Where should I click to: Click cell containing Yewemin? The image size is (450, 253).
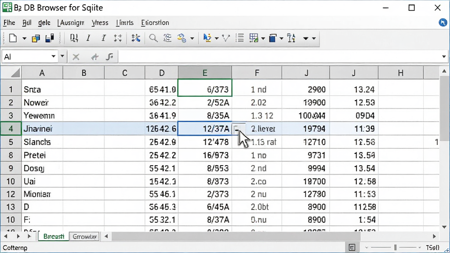pos(42,116)
